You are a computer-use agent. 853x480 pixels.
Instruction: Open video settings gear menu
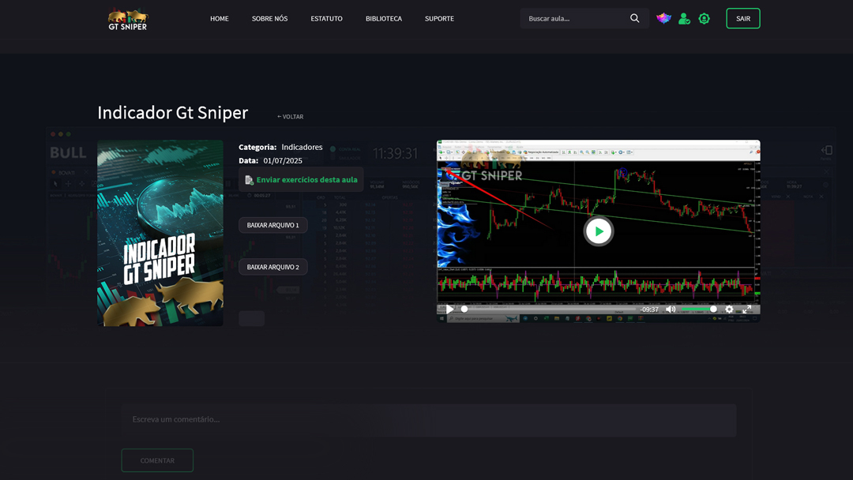point(729,309)
